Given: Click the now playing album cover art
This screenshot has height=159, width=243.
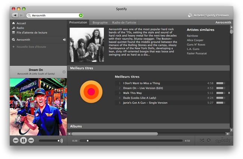Looking at the screenshot, I should point(39,107).
